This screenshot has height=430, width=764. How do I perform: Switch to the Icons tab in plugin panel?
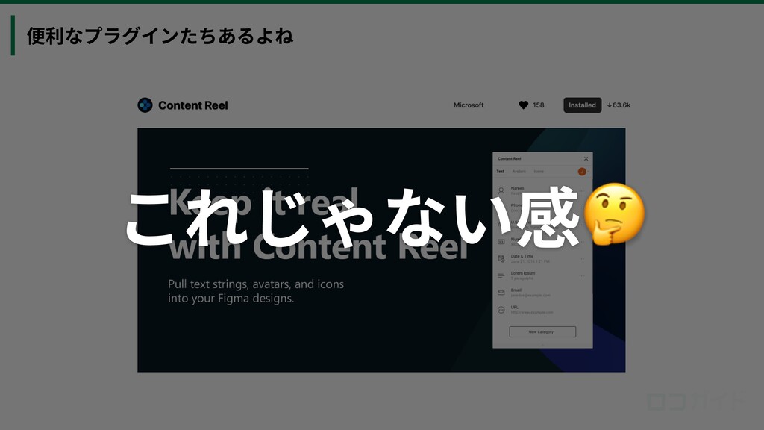(x=539, y=172)
